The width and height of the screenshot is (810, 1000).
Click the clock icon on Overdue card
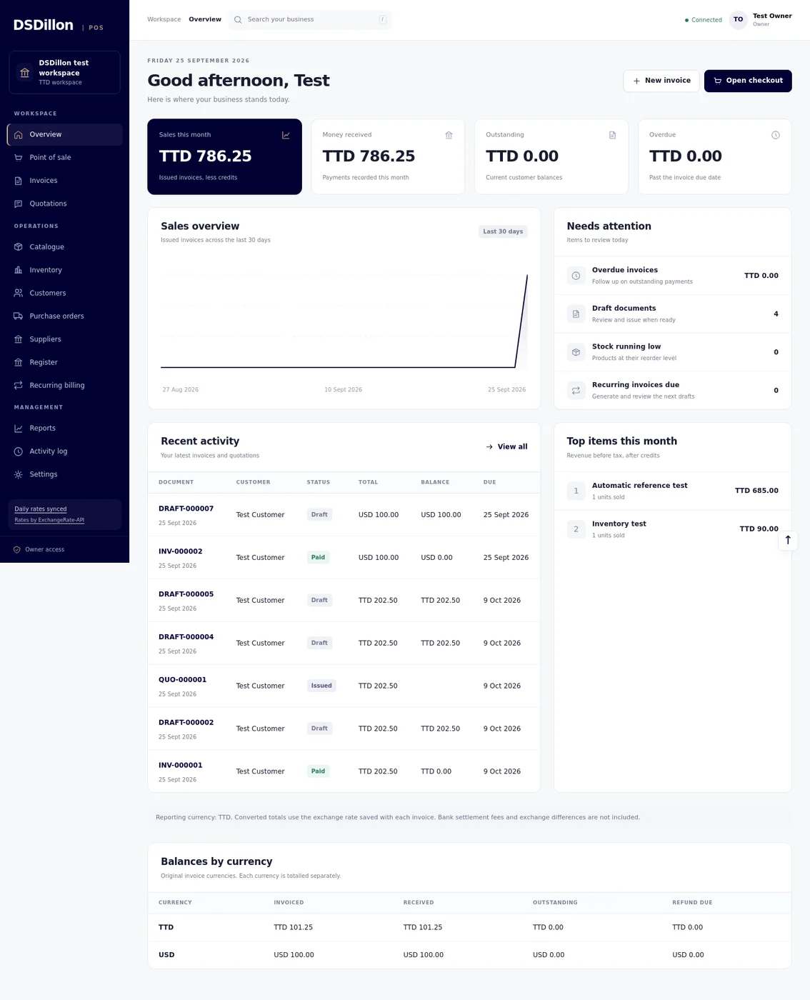[776, 135]
